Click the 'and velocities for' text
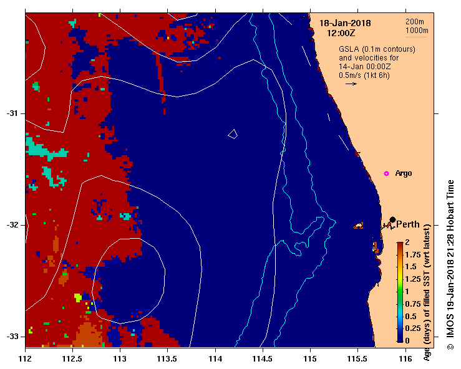This screenshot has width=461, height=369. click(x=369, y=58)
